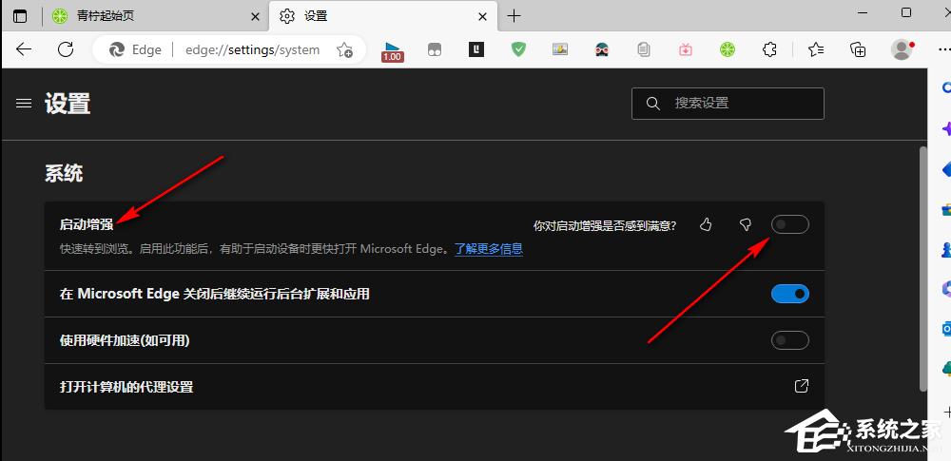
Task: Turn off background extensions and apps toggle
Action: click(x=790, y=295)
